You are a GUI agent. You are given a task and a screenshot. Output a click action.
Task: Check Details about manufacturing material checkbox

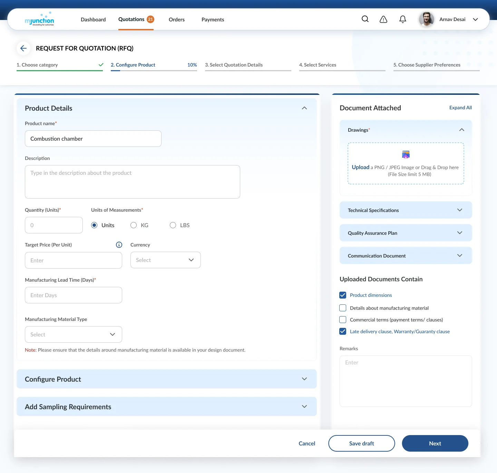[343, 308]
